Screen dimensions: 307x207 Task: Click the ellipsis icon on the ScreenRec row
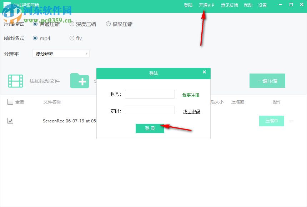(x=291, y=121)
